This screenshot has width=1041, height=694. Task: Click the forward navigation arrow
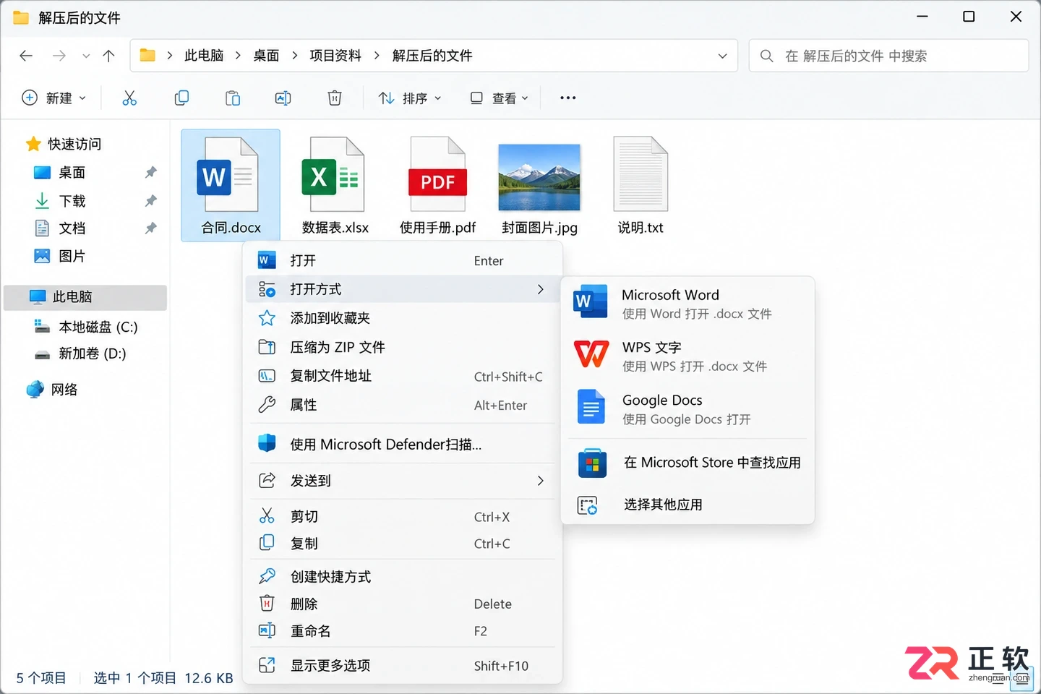[x=59, y=56]
